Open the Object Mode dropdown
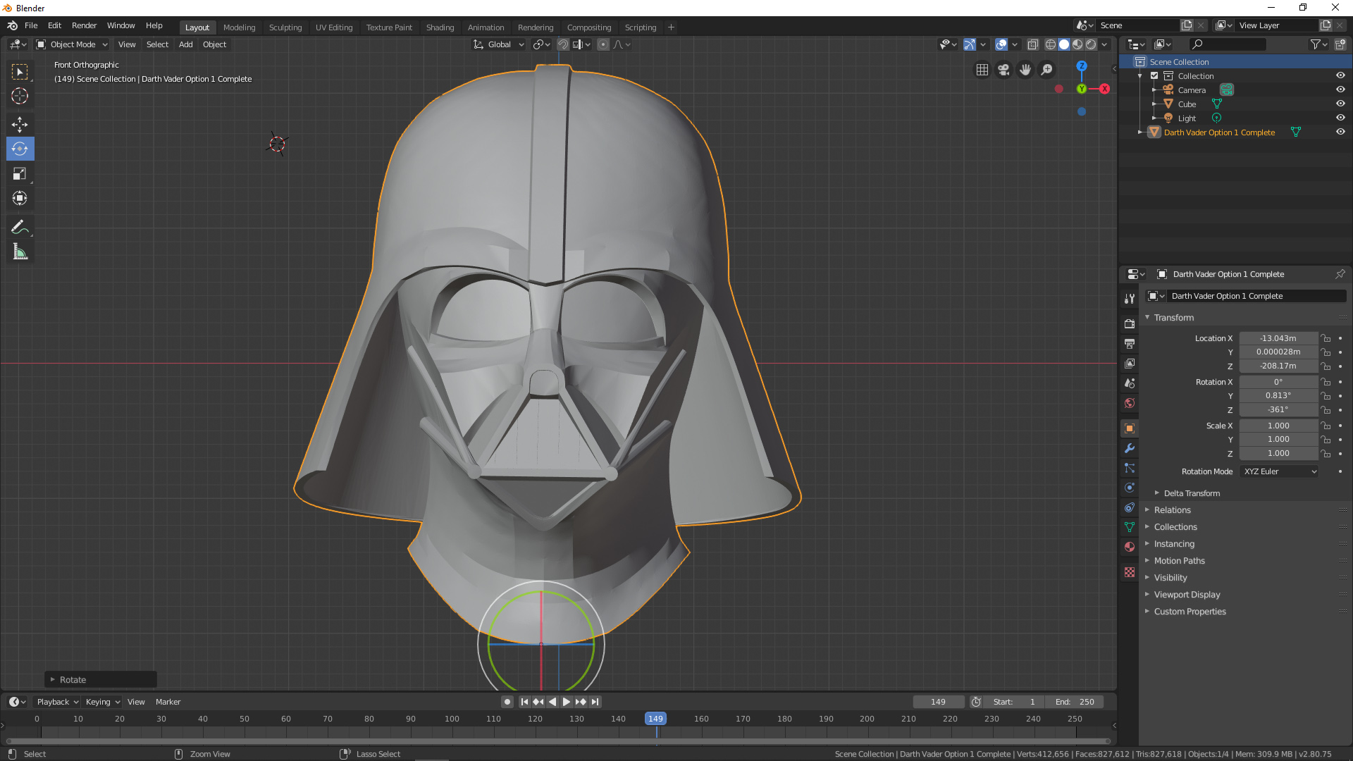1353x761 pixels. click(x=72, y=44)
